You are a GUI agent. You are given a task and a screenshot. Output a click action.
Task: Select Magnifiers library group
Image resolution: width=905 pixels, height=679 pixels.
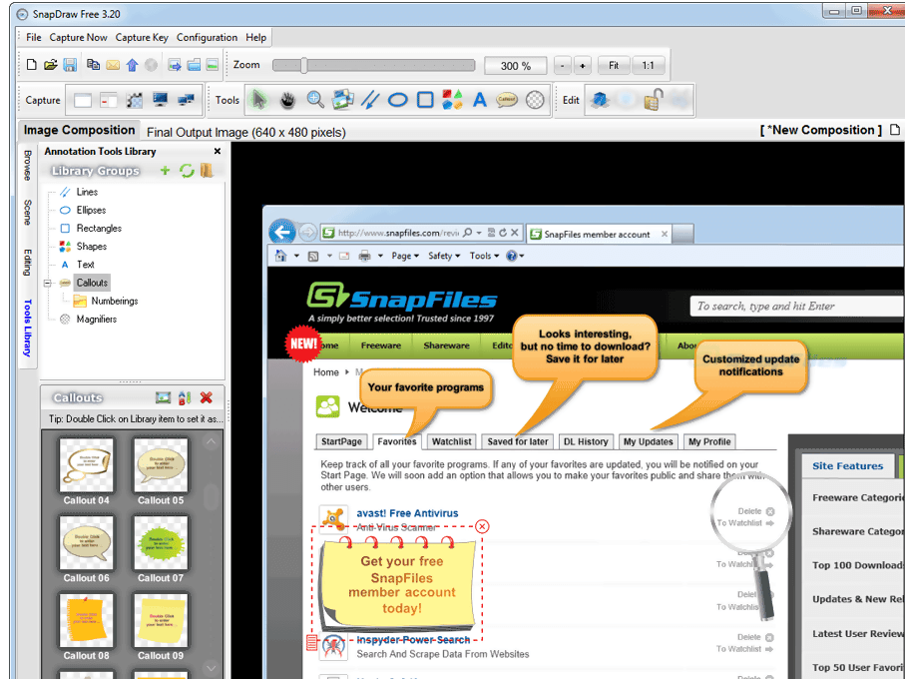pos(97,320)
